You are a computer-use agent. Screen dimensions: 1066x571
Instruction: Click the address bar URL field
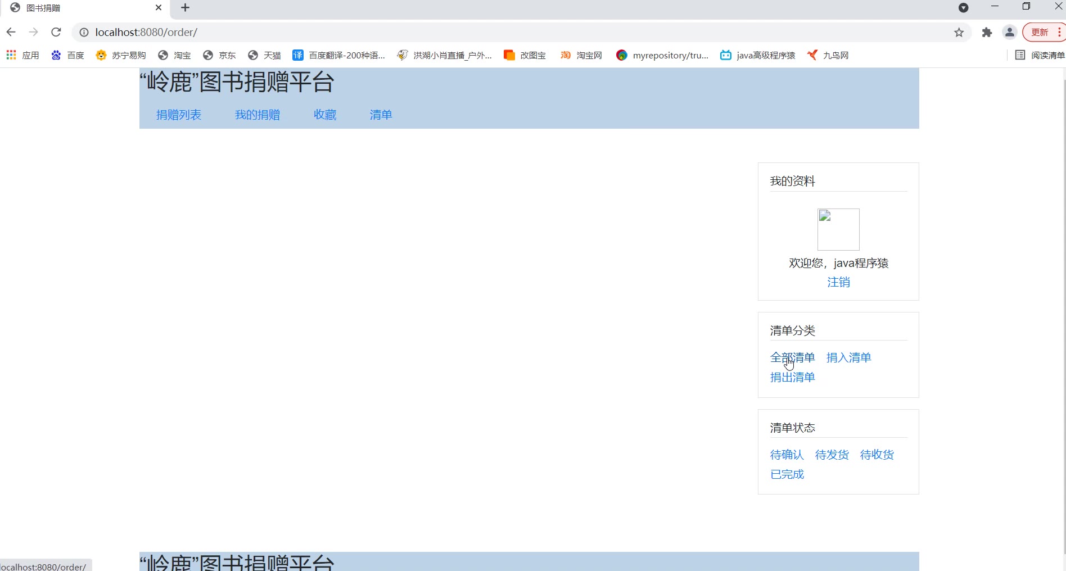[x=506, y=33]
